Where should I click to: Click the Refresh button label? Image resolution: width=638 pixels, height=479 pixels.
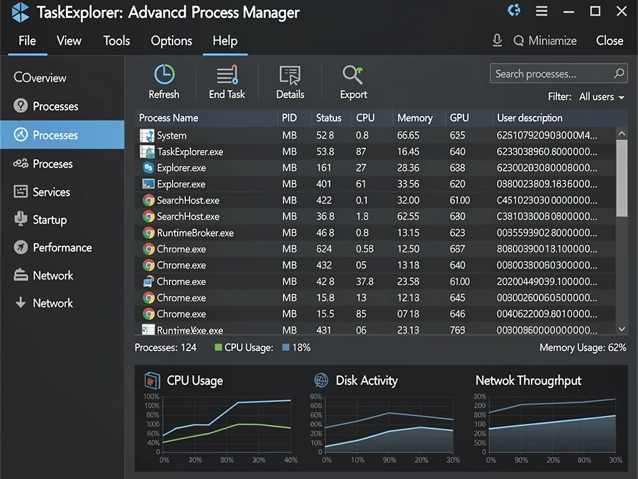click(x=164, y=95)
